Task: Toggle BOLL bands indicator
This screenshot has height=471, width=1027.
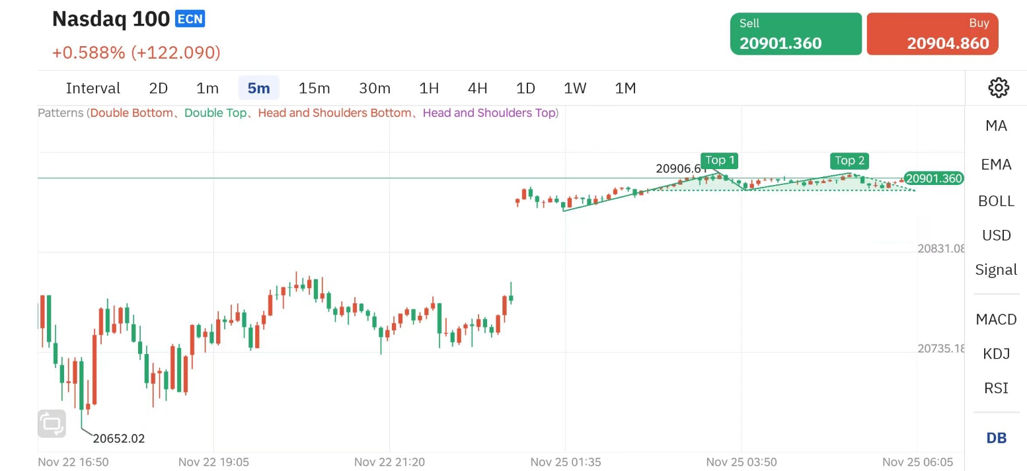Action: [996, 201]
